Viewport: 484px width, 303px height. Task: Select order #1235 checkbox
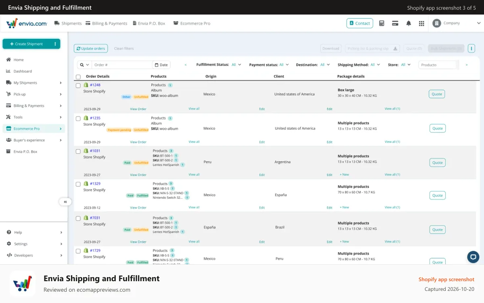[78, 118]
